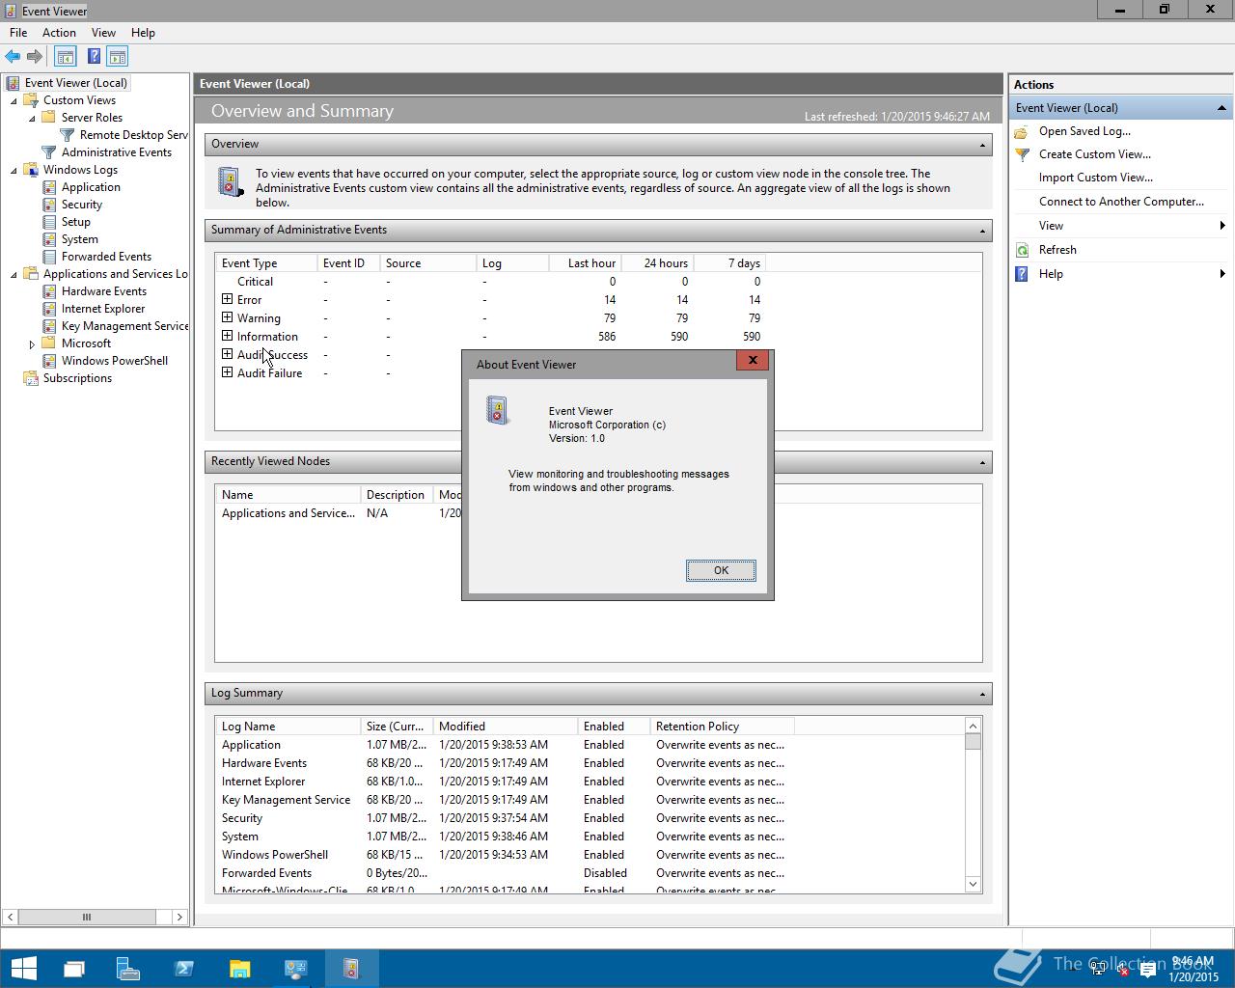This screenshot has height=988, width=1235.
Task: Collapse the Windows Logs tree node
Action: tap(14, 171)
